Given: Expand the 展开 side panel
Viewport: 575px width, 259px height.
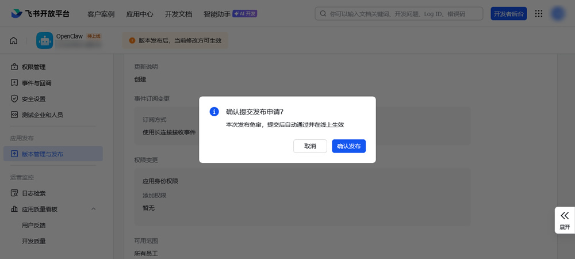Looking at the screenshot, I should click(565, 219).
